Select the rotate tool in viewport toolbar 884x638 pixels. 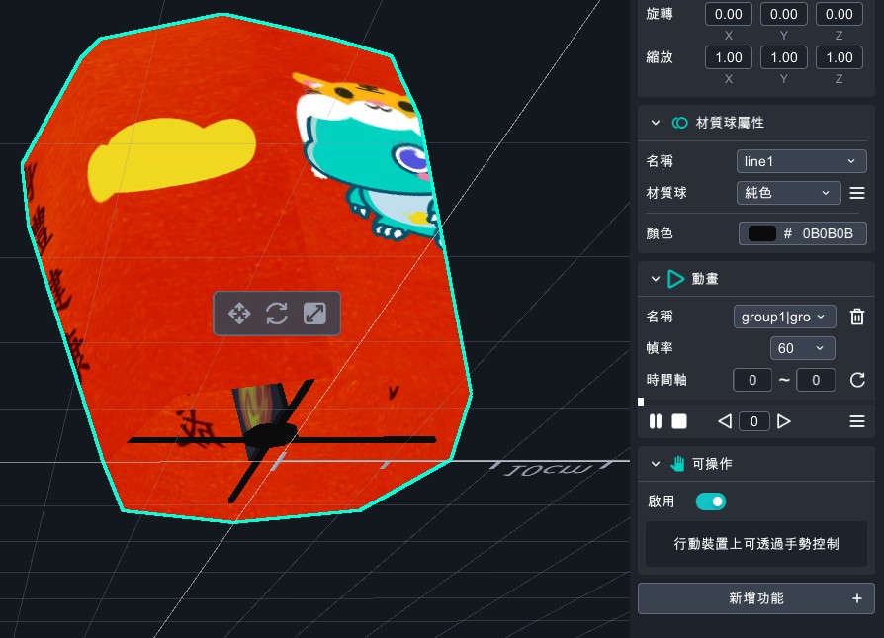(277, 314)
